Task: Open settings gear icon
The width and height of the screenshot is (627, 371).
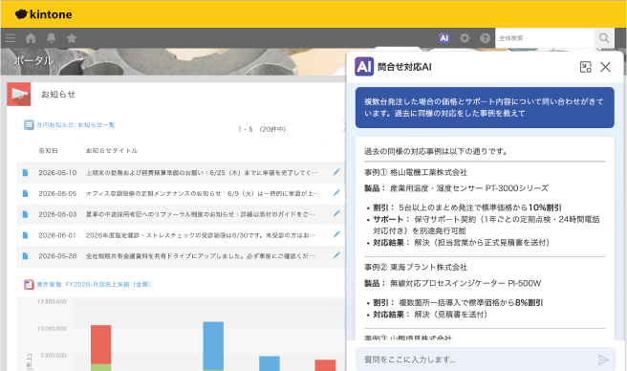Action: pos(465,38)
